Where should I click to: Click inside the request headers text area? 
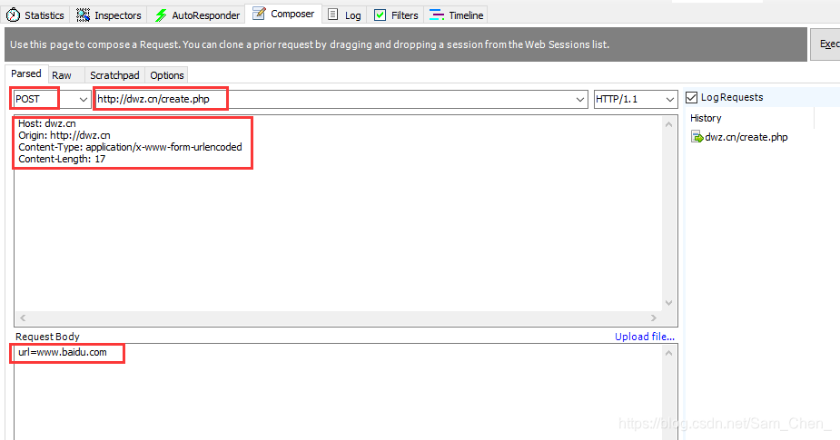(x=339, y=212)
